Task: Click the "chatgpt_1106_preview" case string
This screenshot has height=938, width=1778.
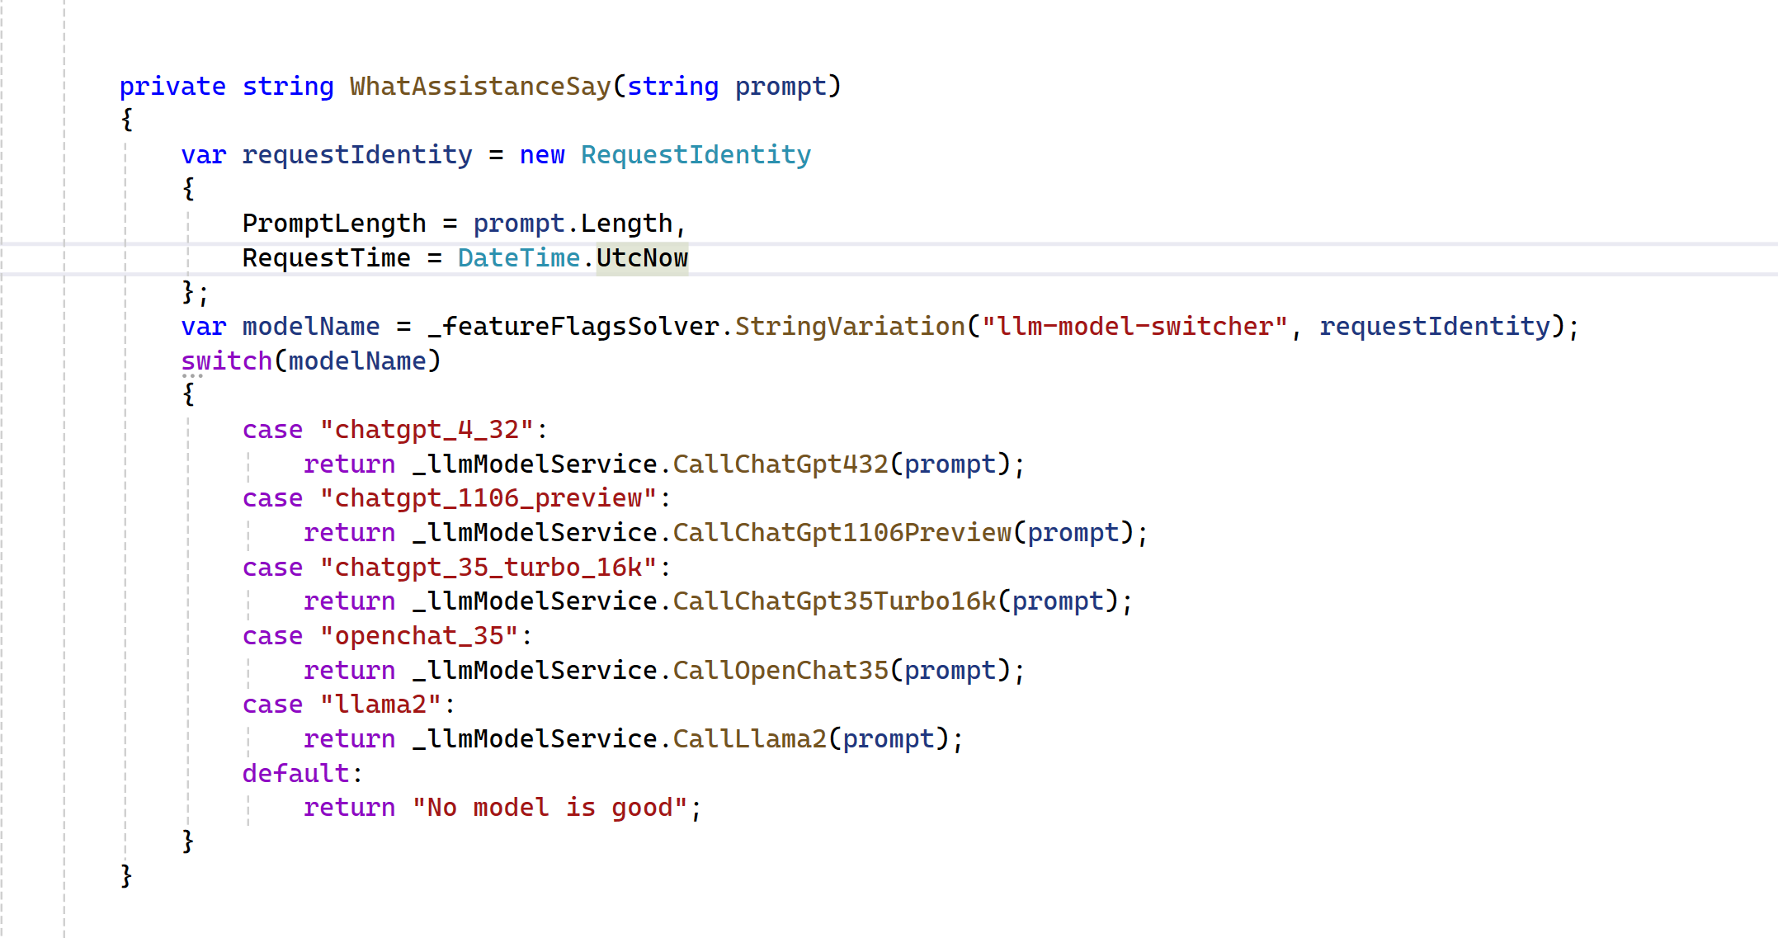Action: pyautogui.click(x=488, y=498)
